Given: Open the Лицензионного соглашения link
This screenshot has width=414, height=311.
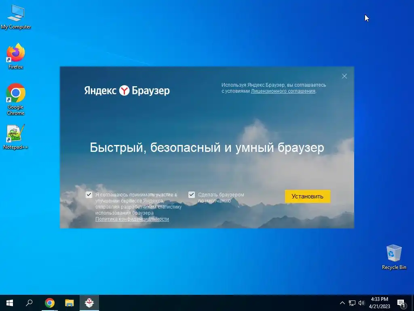Looking at the screenshot, I should point(283,91).
